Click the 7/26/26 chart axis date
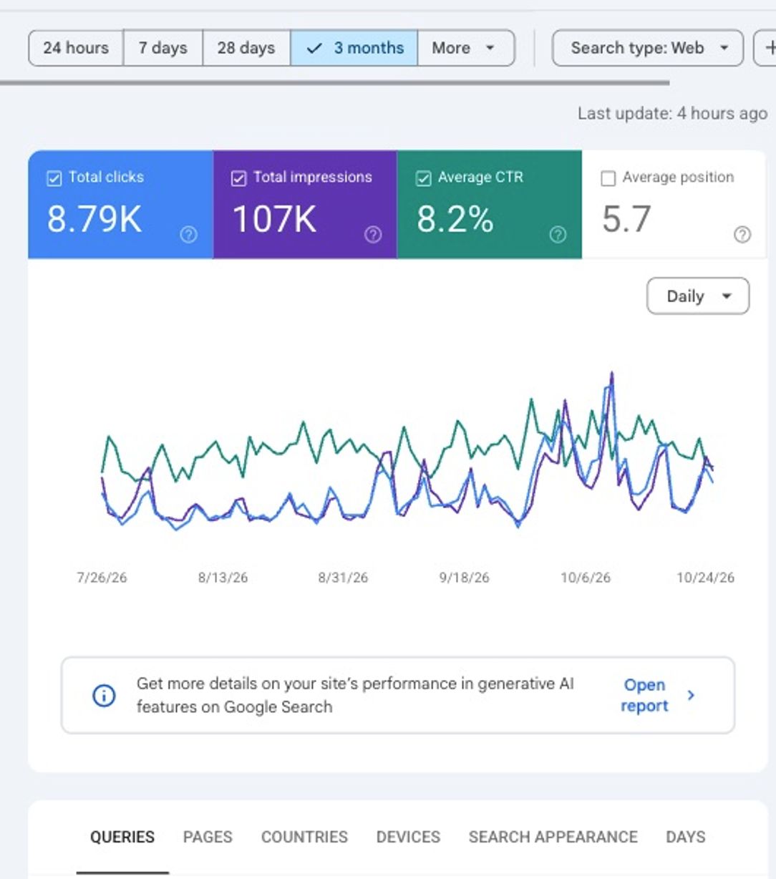This screenshot has width=776, height=879. (102, 578)
